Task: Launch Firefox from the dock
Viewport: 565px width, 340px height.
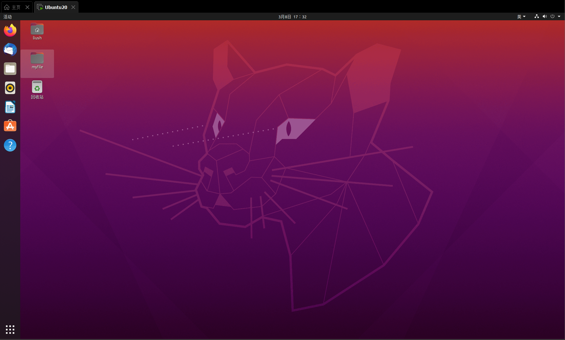Action: point(10,30)
